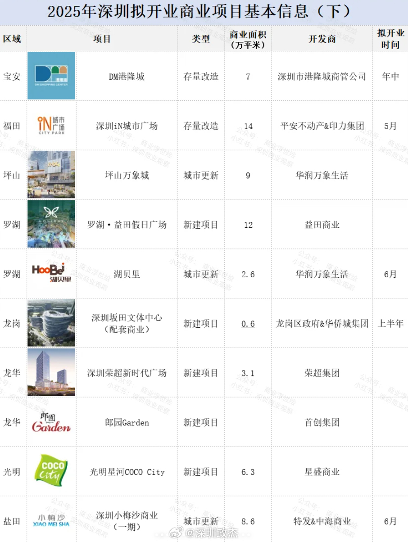Viewport: 408px width, 542px height.
Task: Select developer 龙岗区政府&华侨城集团
Action: tap(322, 324)
